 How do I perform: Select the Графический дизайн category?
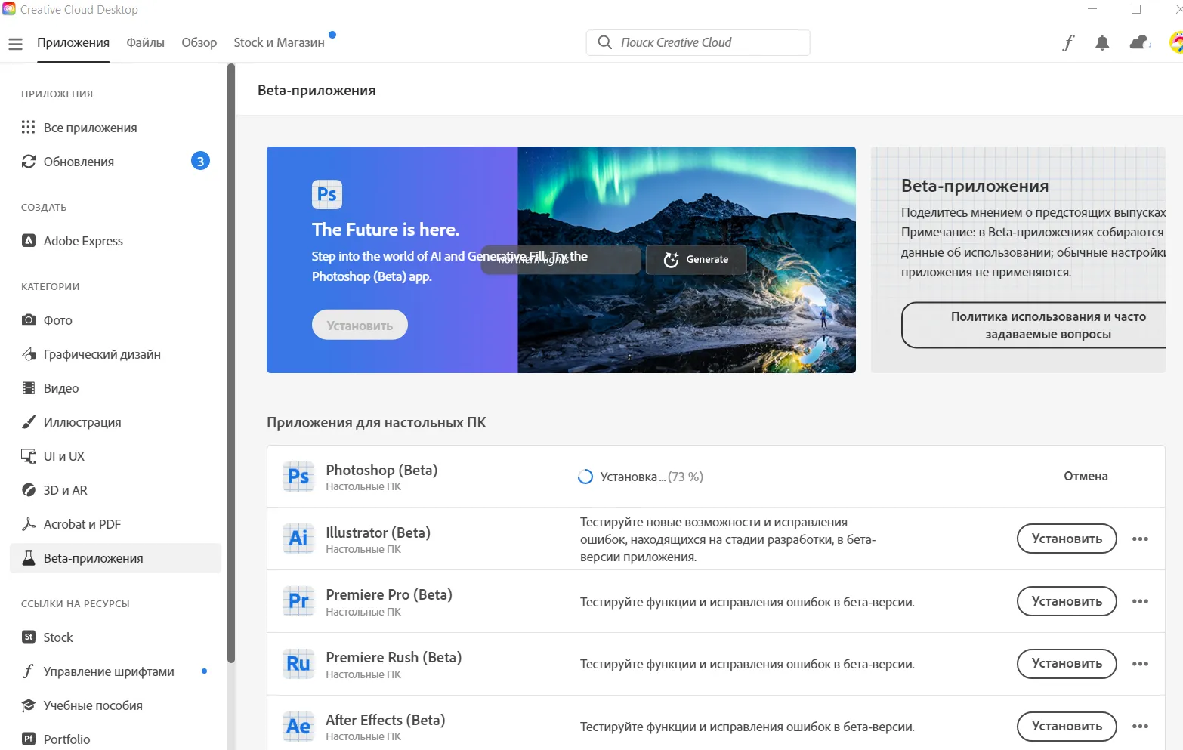(x=116, y=354)
